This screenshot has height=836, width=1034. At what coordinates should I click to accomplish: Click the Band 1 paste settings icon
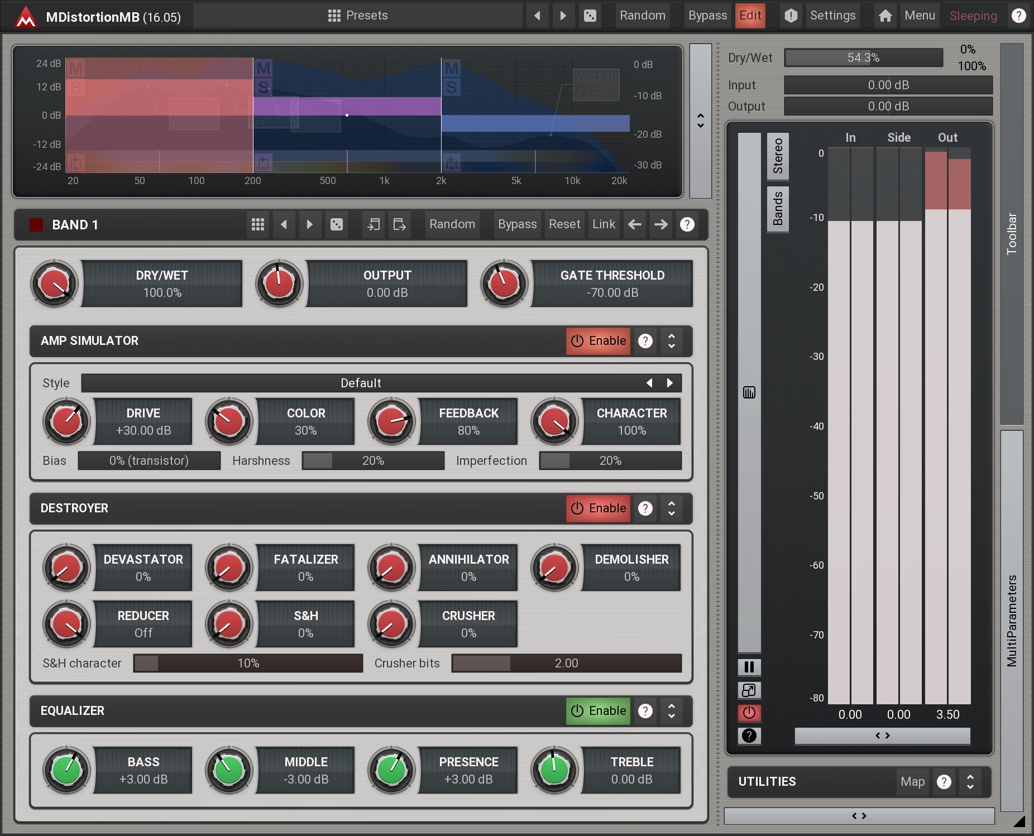(399, 224)
